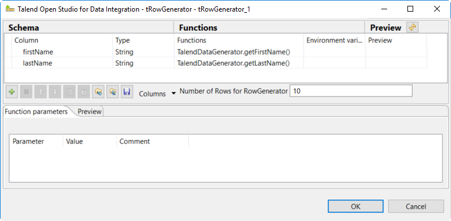Click the move up arrow icon
Viewport: 451px width, 221px height.
41,92
